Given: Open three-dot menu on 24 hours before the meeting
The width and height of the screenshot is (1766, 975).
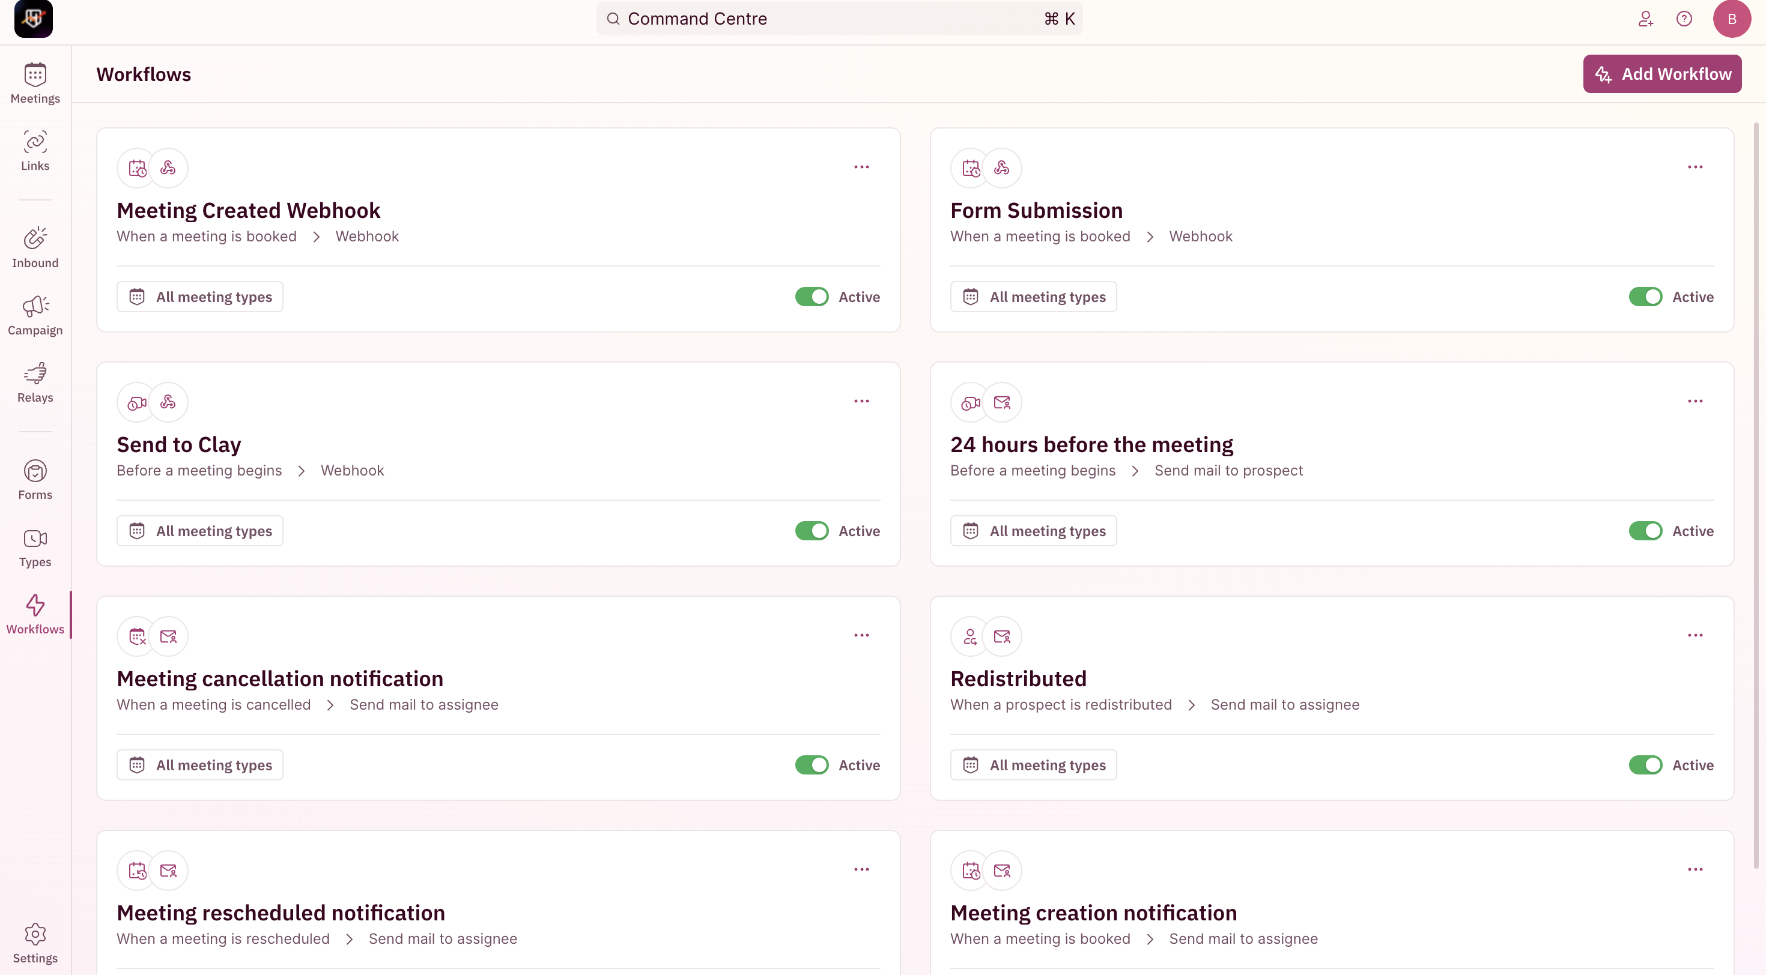Looking at the screenshot, I should coord(1695,402).
